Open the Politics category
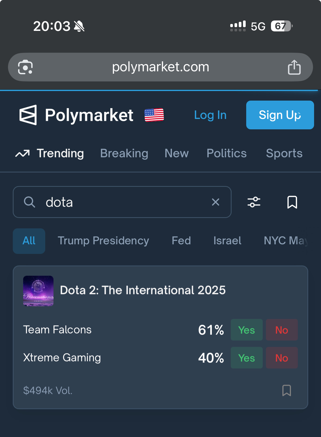Image resolution: width=321 pixels, height=437 pixels. point(227,153)
